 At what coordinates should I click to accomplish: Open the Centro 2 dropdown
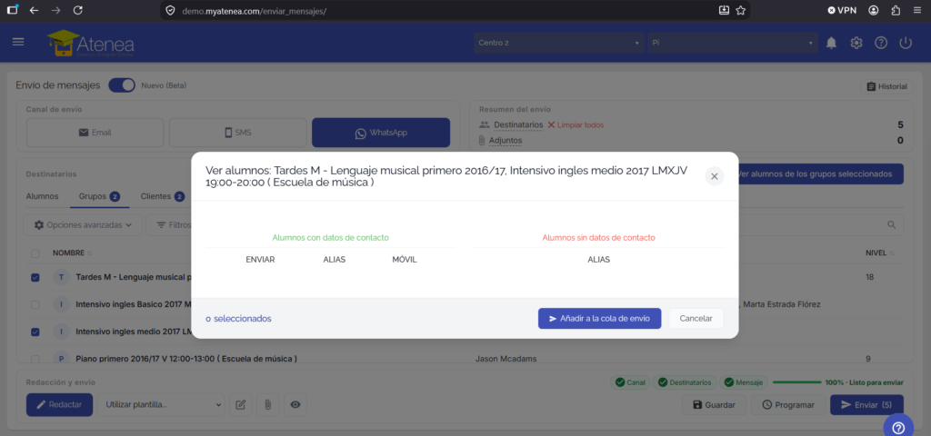[559, 43]
